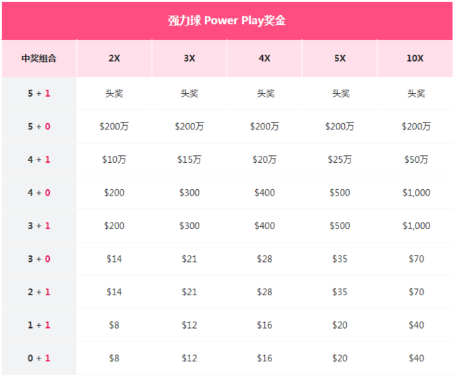Image resolution: width=456 pixels, height=377 pixels.
Task: Select $1,000 in the 4 + 0 row
Action: 416,193
